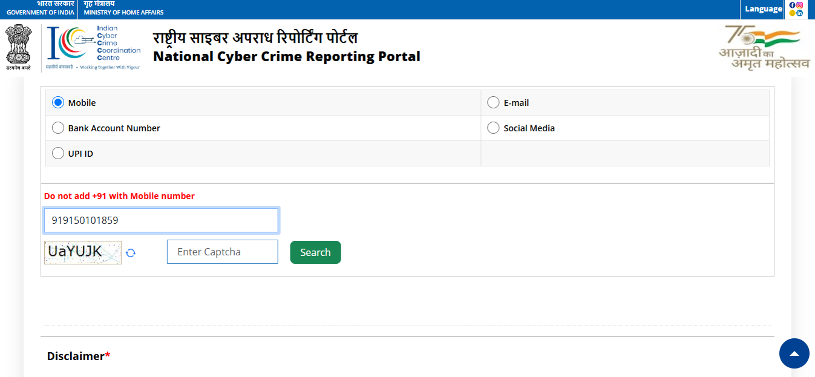The image size is (815, 377).
Task: Select the Mobile radio option
Action: pyautogui.click(x=58, y=103)
